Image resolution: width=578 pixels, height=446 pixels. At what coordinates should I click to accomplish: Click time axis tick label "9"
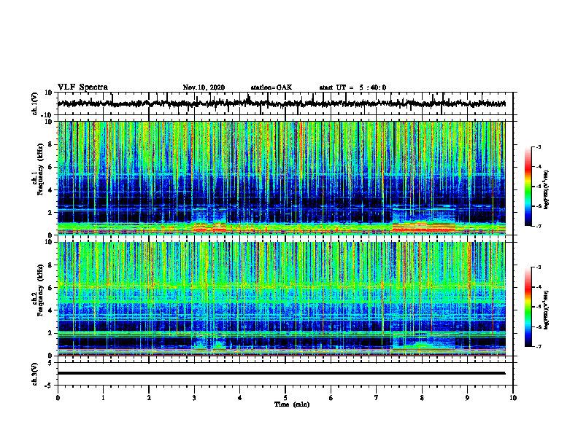click(467, 398)
